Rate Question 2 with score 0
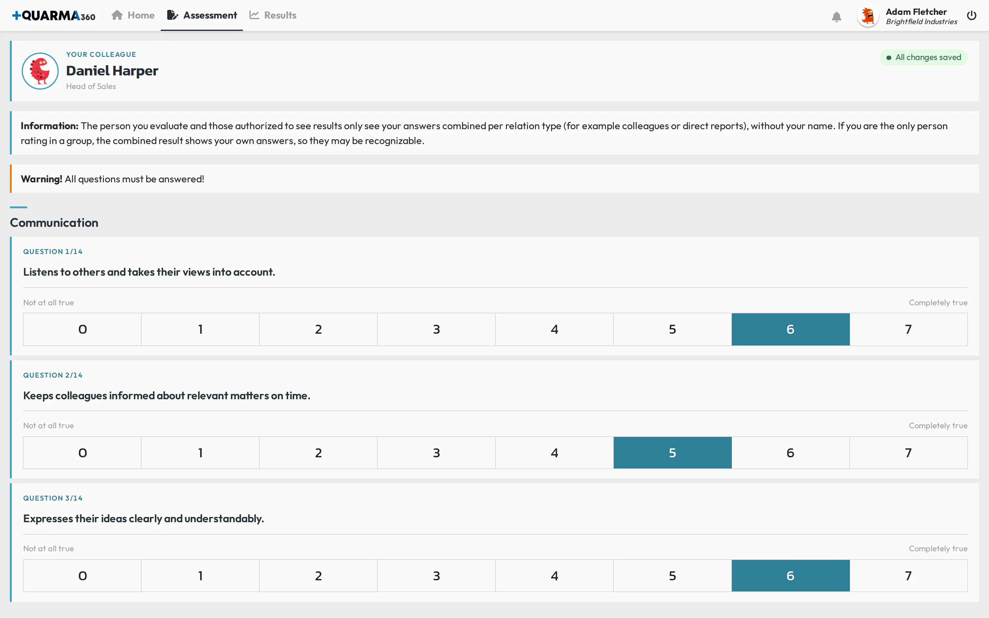 click(82, 453)
